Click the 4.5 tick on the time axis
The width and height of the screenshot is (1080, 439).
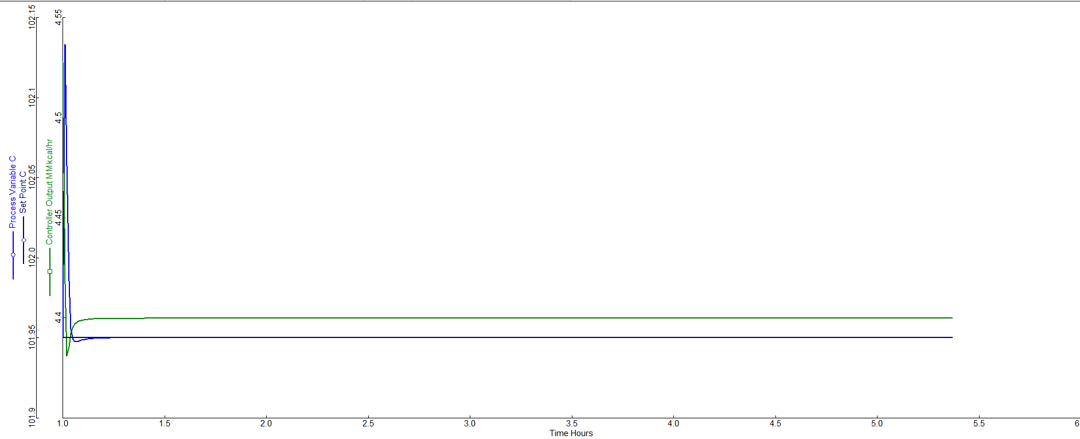pyautogui.click(x=775, y=424)
